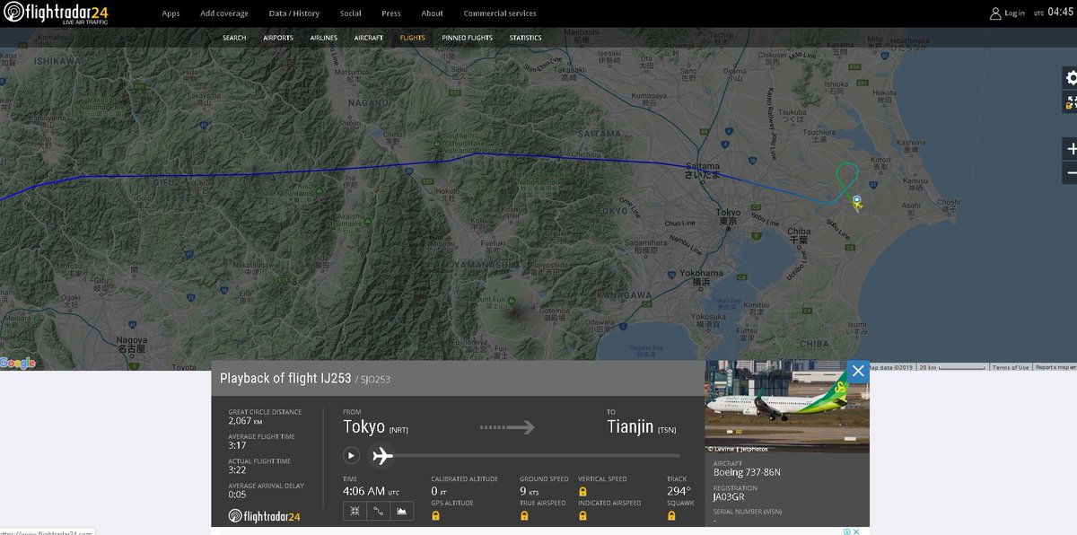Image resolution: width=1077 pixels, height=535 pixels.
Task: Click the Log in link
Action: 1014,13
